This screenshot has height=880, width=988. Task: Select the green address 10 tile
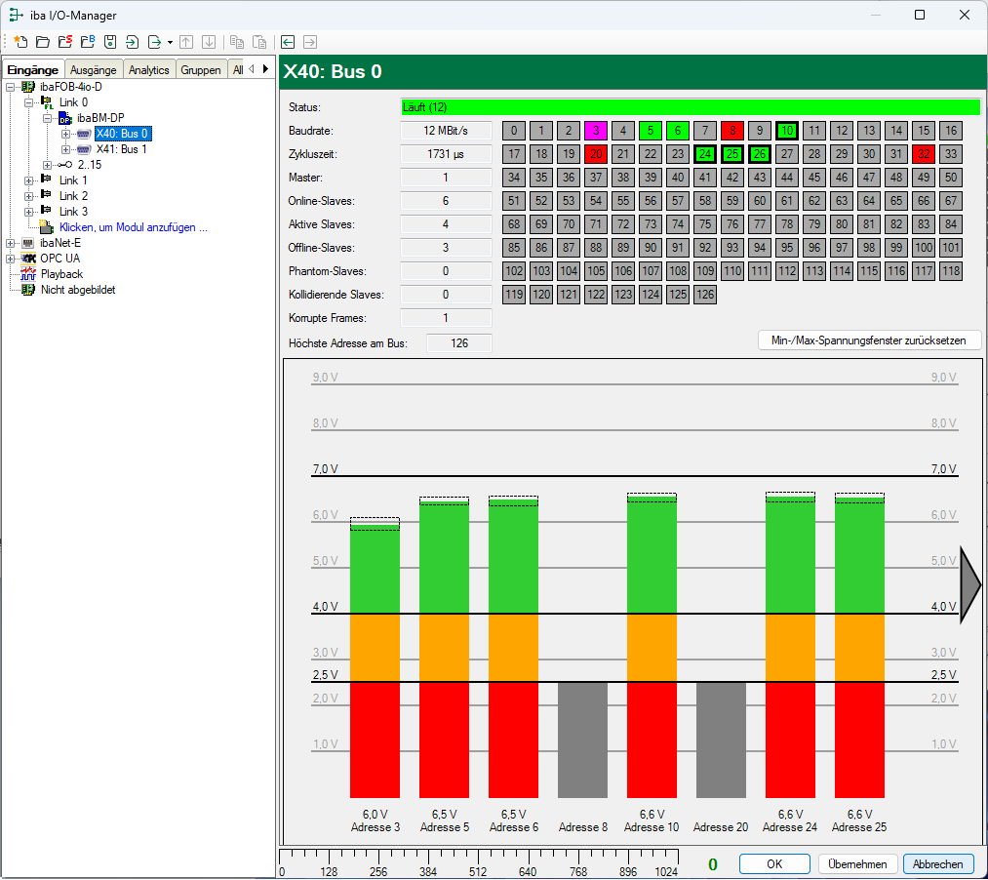click(x=787, y=131)
